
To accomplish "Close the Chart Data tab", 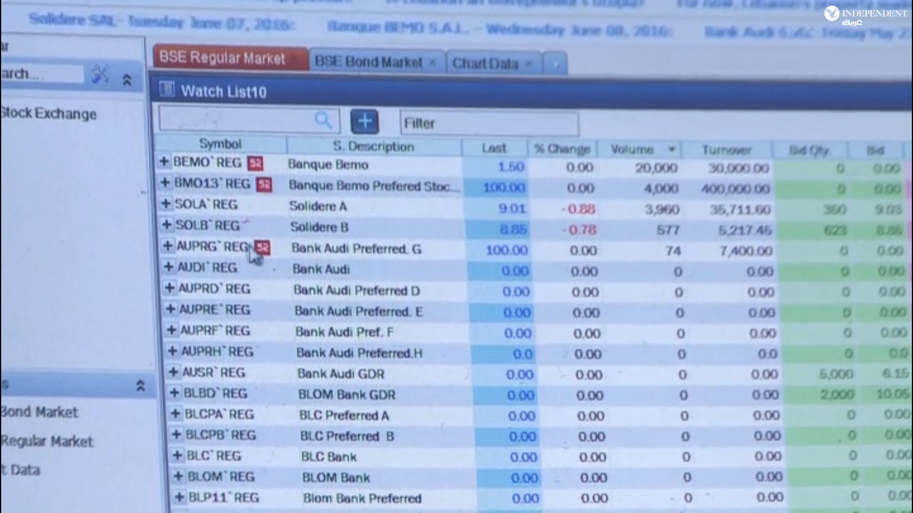I will pyautogui.click(x=529, y=64).
